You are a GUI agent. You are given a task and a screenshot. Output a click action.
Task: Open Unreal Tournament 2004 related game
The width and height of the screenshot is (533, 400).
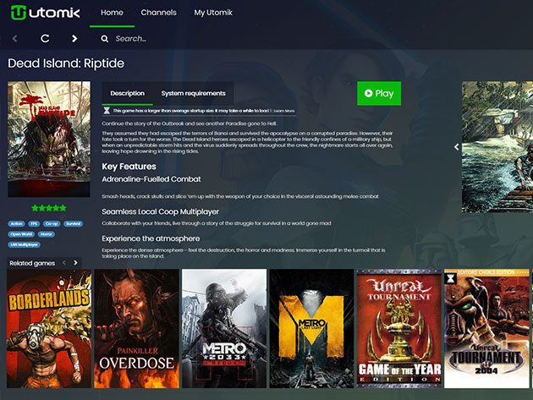(x=486, y=329)
